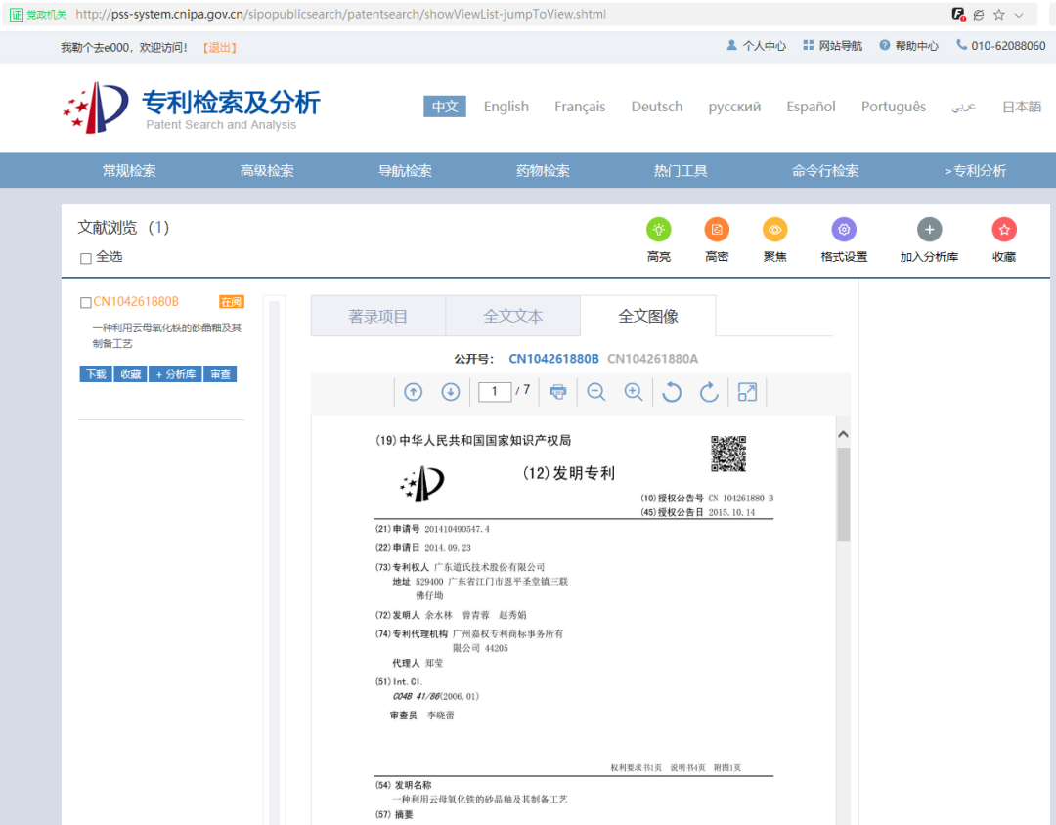Check the 全选 select-all checkbox
The width and height of the screenshot is (1056, 825).
point(86,257)
